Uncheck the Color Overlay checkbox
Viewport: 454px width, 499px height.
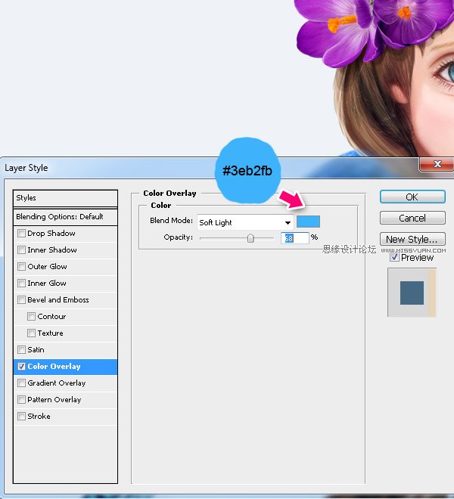pos(21,367)
